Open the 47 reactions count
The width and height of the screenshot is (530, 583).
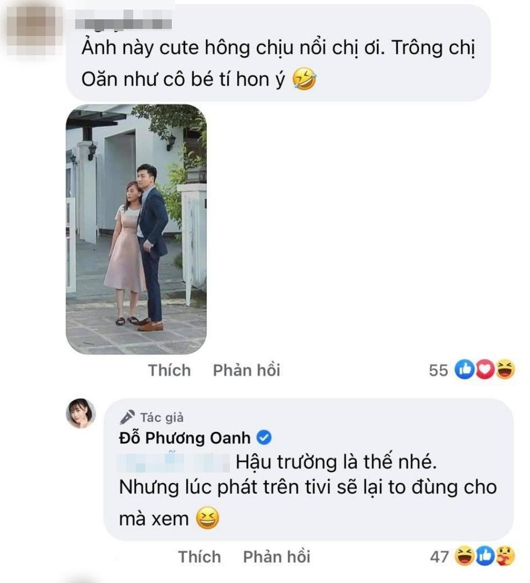coord(439,557)
